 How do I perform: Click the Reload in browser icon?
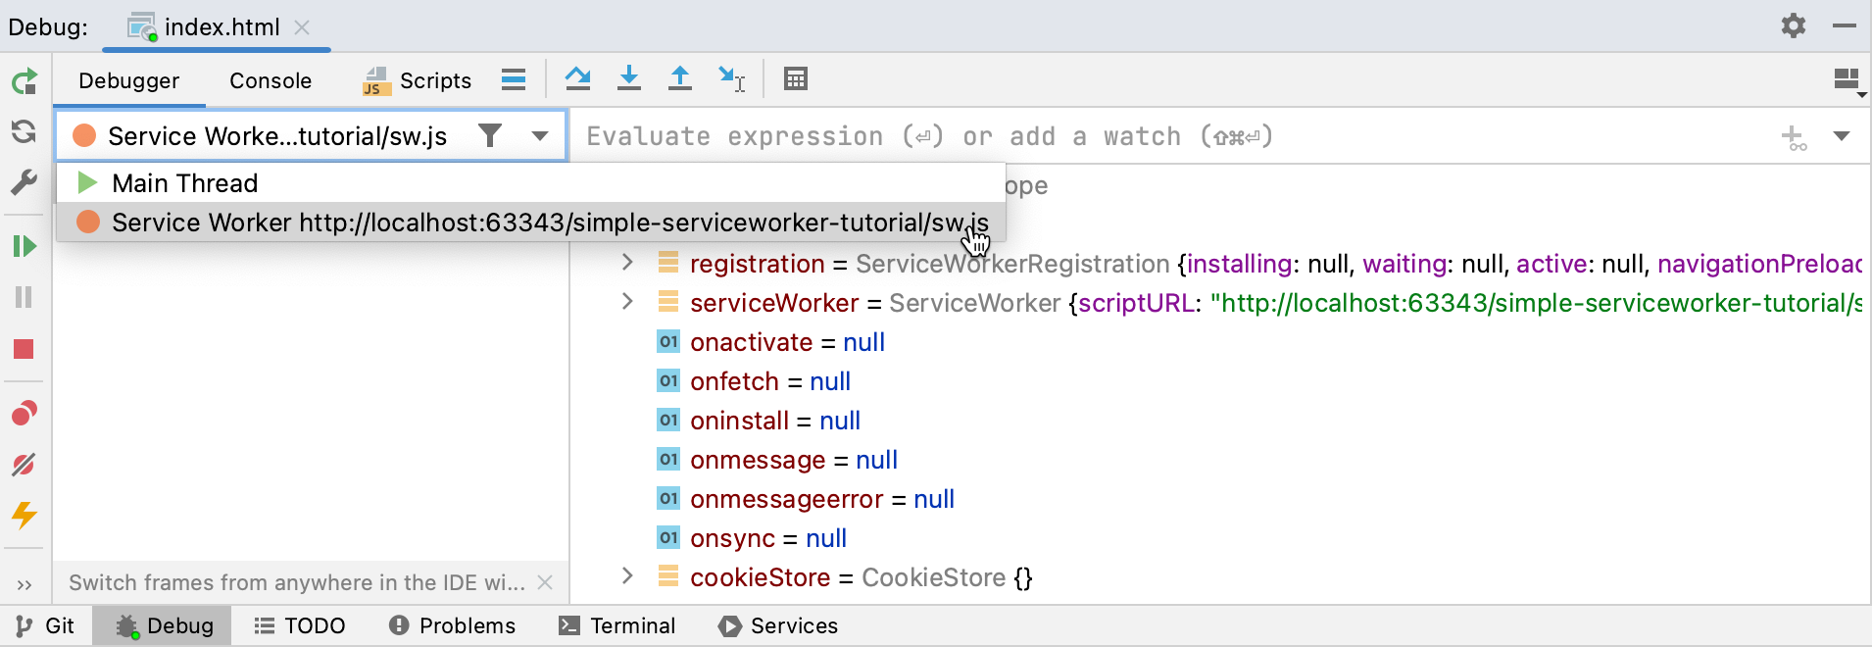point(25,131)
